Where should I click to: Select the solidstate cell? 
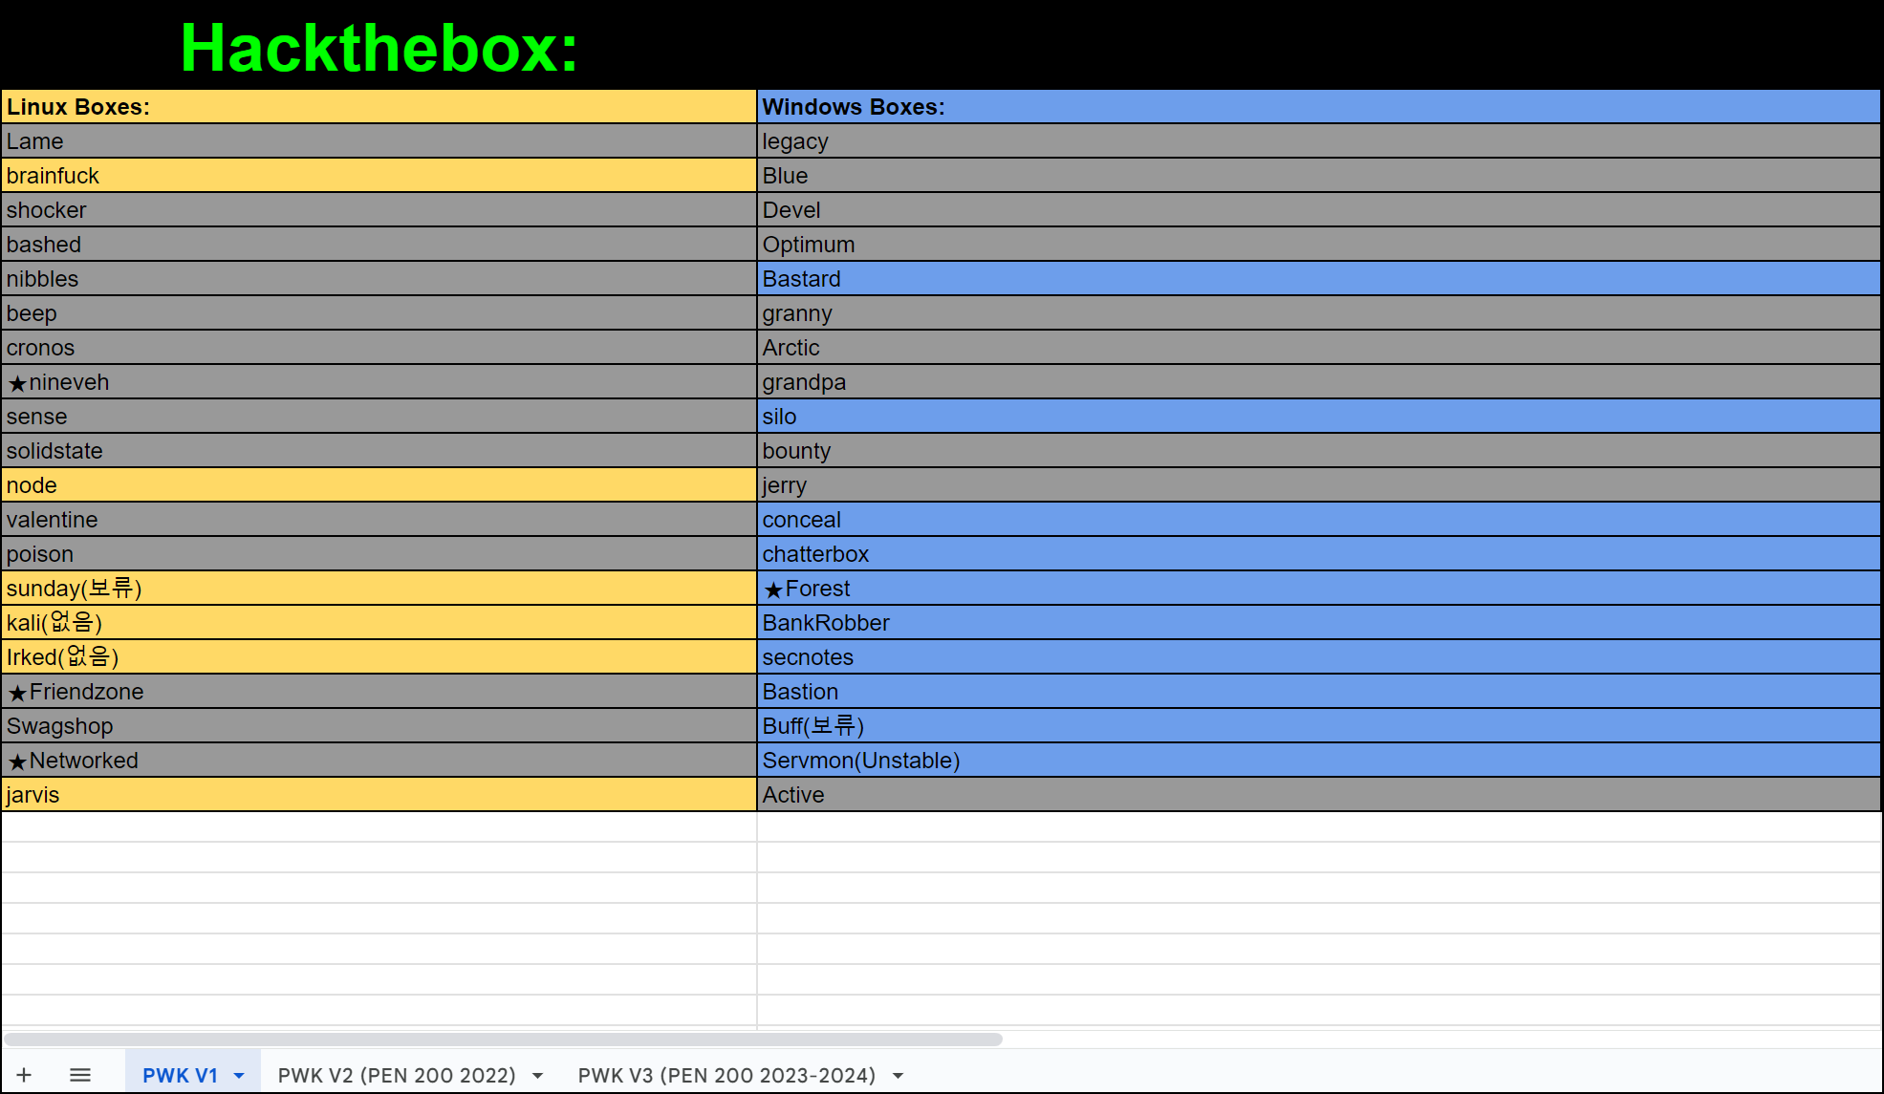point(379,451)
